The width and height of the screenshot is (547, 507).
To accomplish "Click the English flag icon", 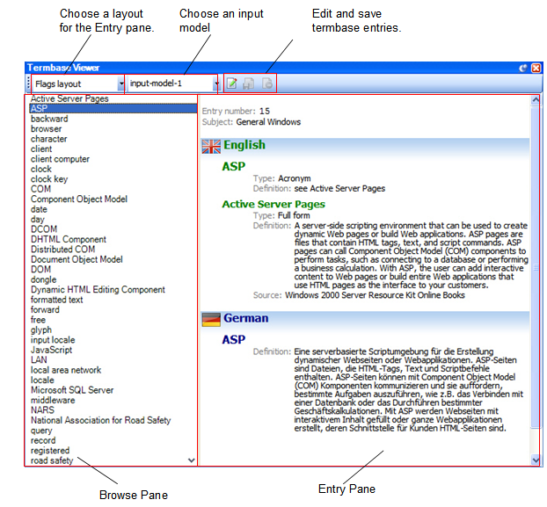I will [x=211, y=147].
